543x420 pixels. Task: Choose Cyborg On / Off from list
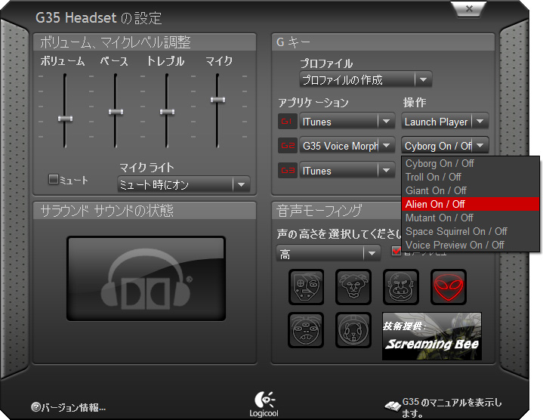(470, 163)
